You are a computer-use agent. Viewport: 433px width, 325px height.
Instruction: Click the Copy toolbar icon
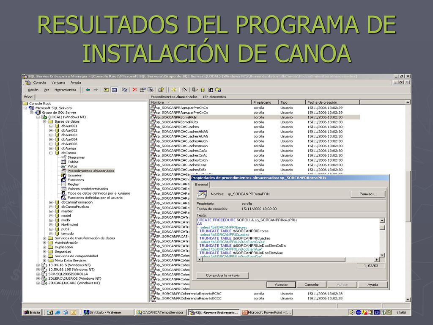(125, 90)
